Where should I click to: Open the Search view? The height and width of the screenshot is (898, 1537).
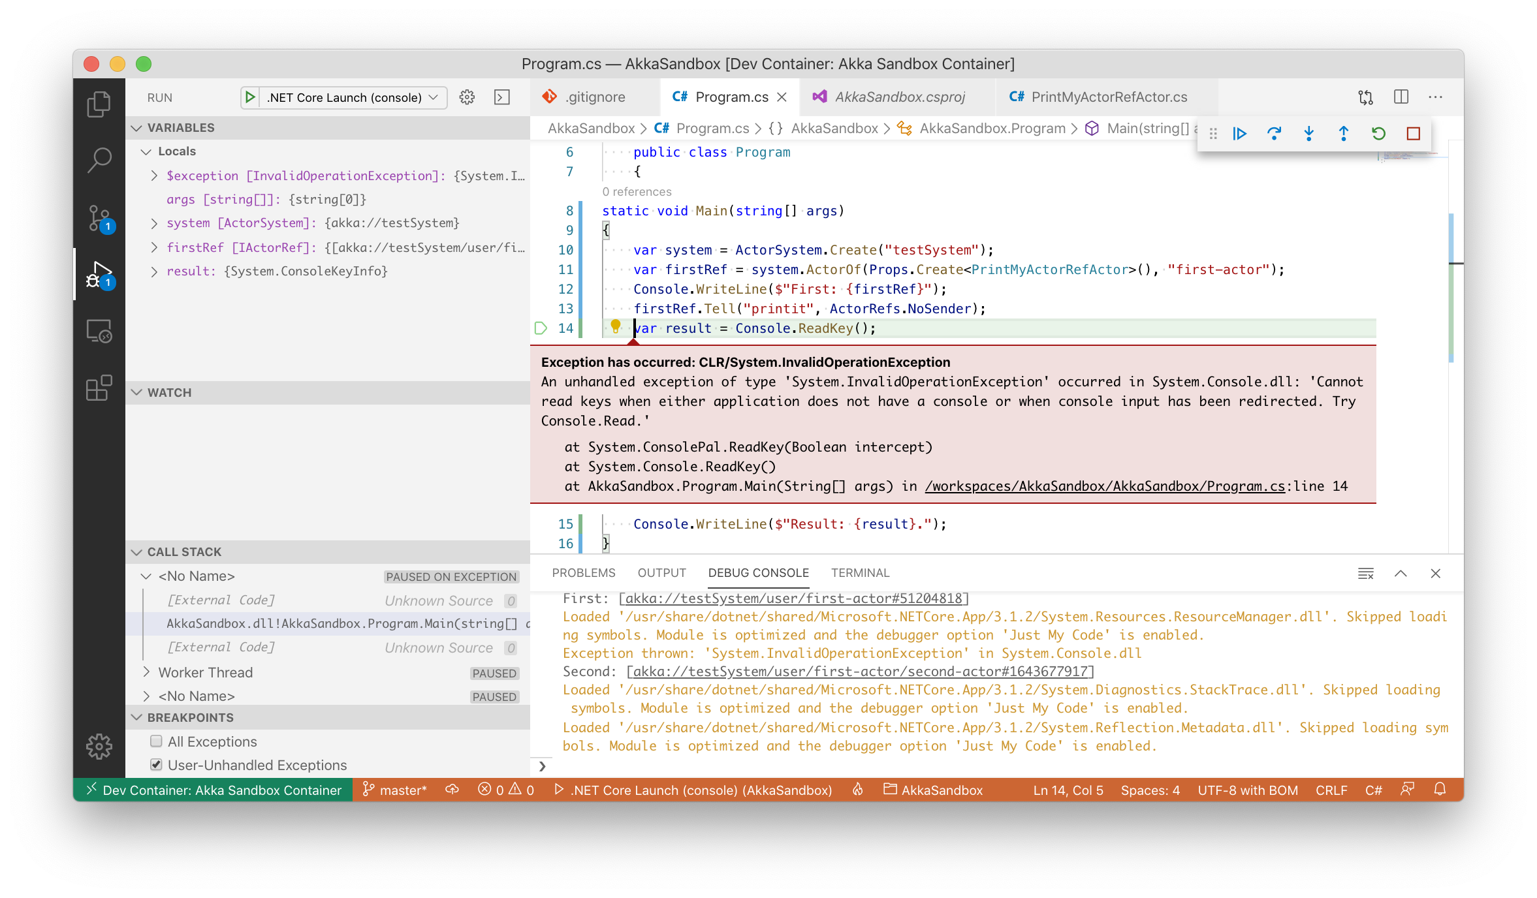[x=99, y=159]
